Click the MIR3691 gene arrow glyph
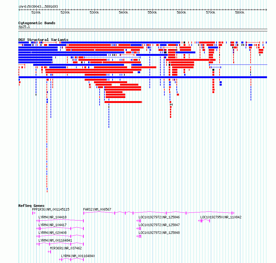The image size is (276, 263). pyautogui.click(x=49, y=252)
